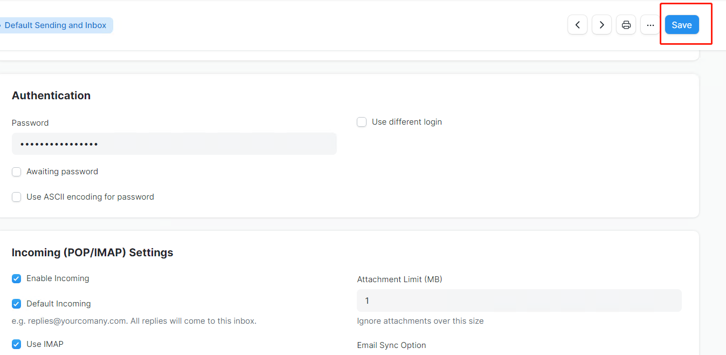Click the Authentication section heading
The width and height of the screenshot is (726, 355).
[51, 95]
